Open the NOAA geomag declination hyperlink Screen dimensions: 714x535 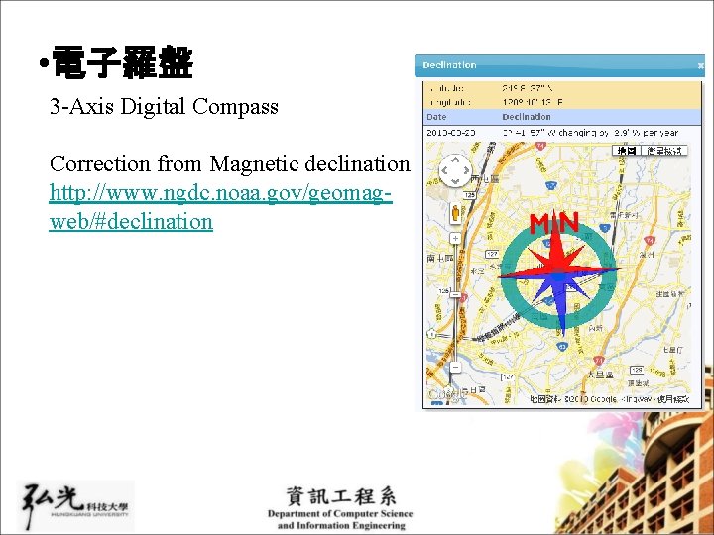click(x=220, y=207)
